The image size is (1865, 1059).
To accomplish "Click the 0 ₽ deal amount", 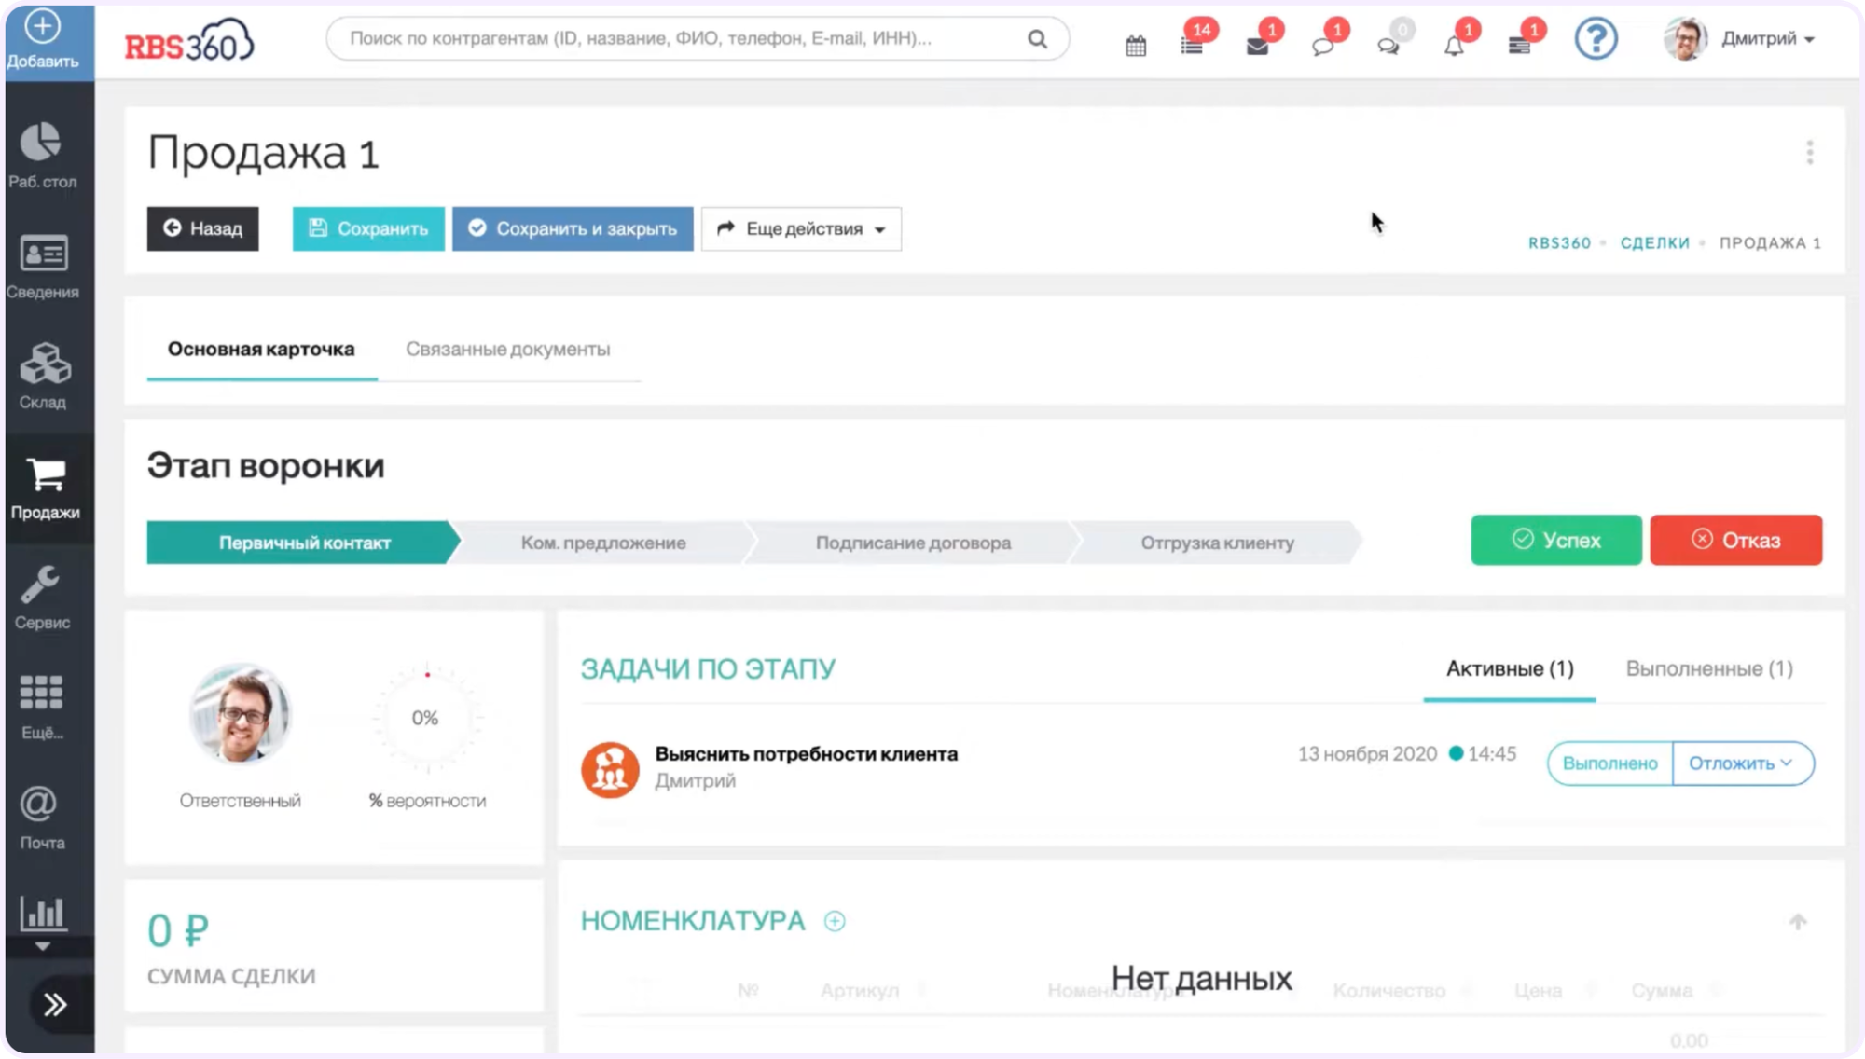I will tap(178, 930).
